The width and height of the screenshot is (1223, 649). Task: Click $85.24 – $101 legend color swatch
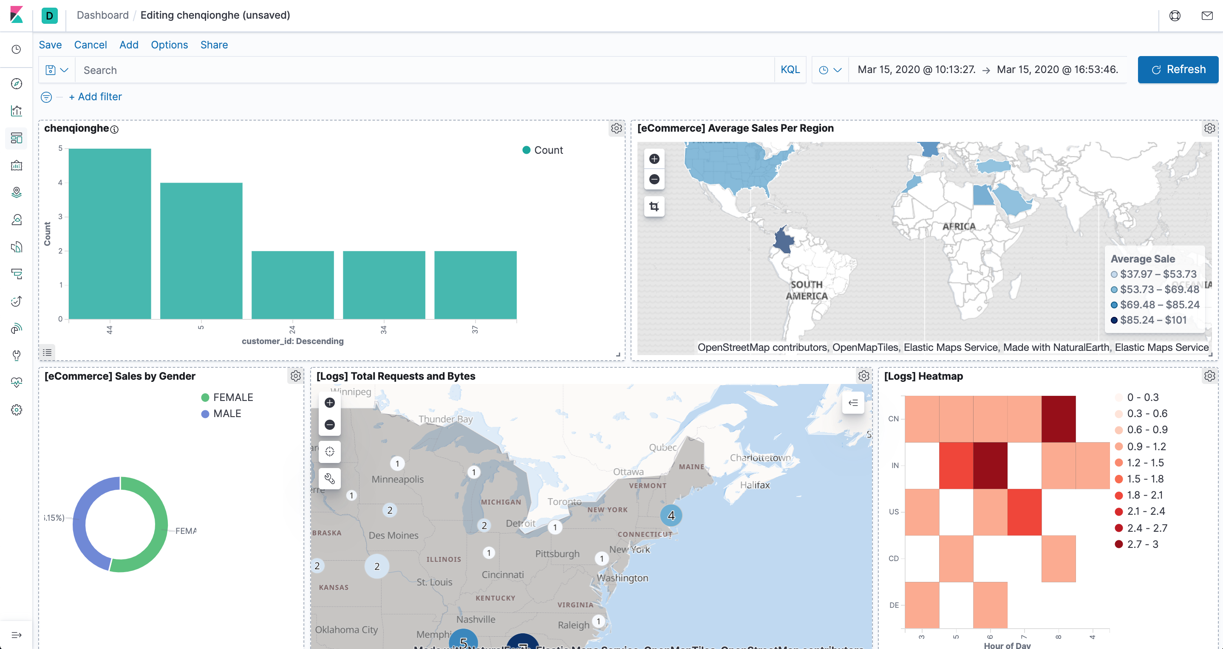point(1114,320)
